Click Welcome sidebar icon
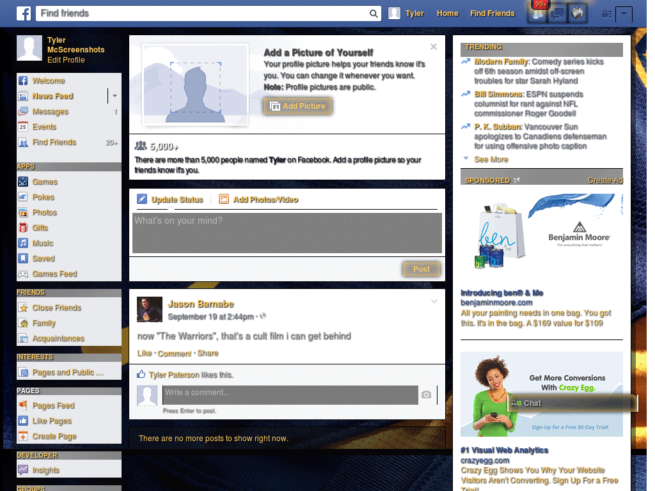The width and height of the screenshot is (655, 491). coord(23,81)
